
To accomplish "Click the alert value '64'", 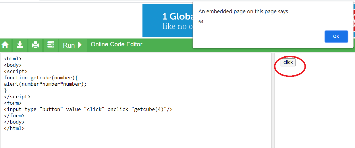I will point(201,22).
